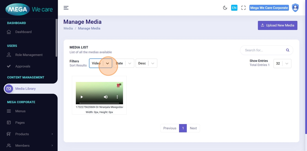The width and height of the screenshot is (307, 151).
Task: Click the Next pagination button
Action: (x=193, y=128)
